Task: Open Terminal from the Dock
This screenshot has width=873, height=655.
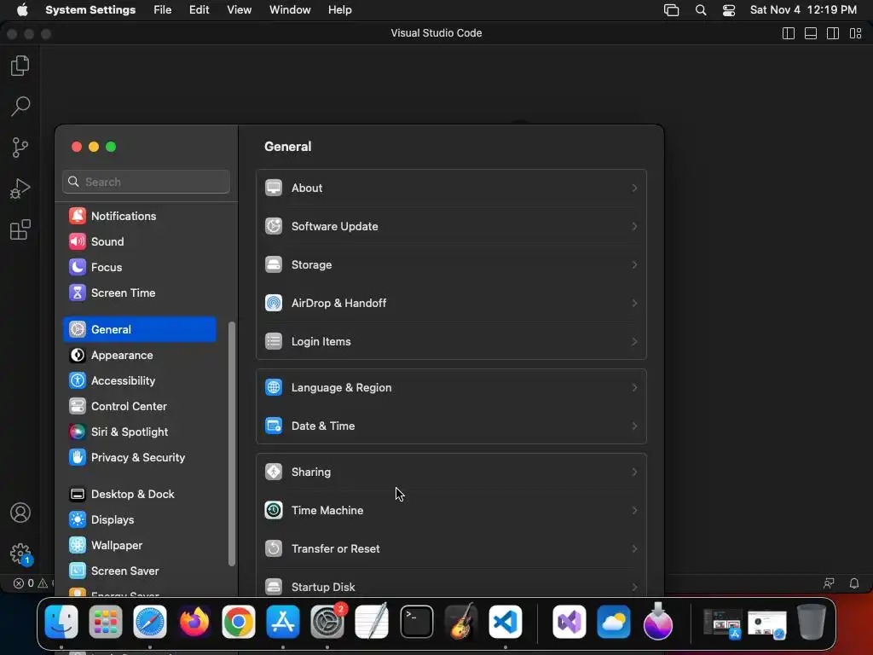Action: pyautogui.click(x=416, y=622)
